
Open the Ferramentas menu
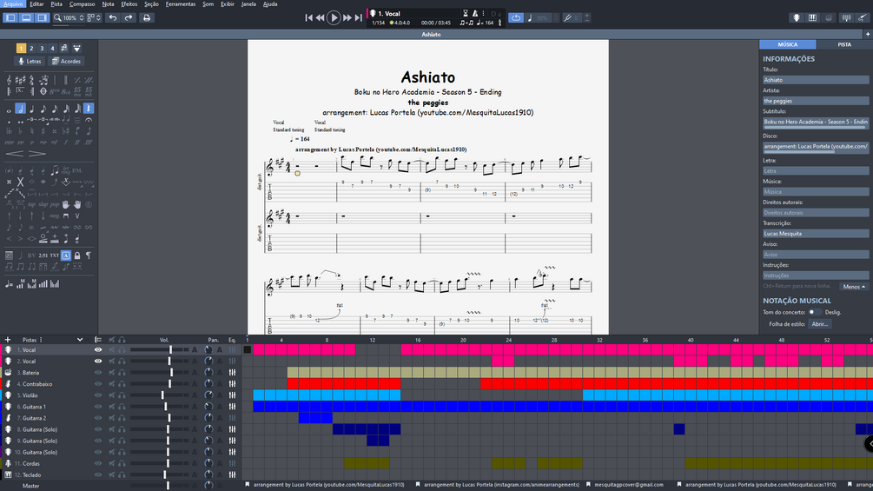(181, 3)
